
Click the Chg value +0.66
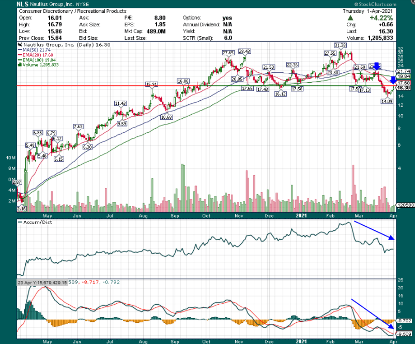386,25
